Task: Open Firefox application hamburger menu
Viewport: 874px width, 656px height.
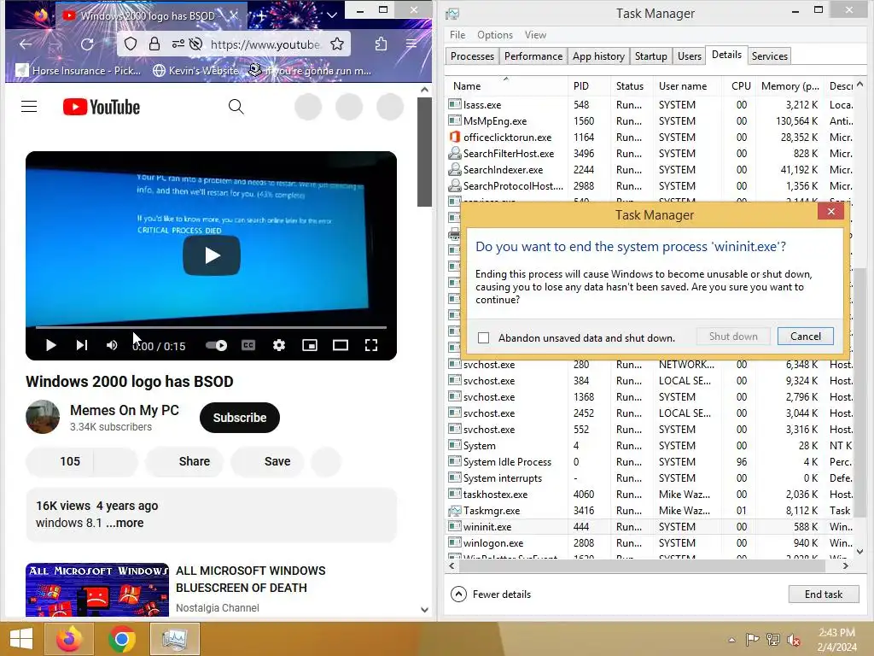Action: click(411, 44)
